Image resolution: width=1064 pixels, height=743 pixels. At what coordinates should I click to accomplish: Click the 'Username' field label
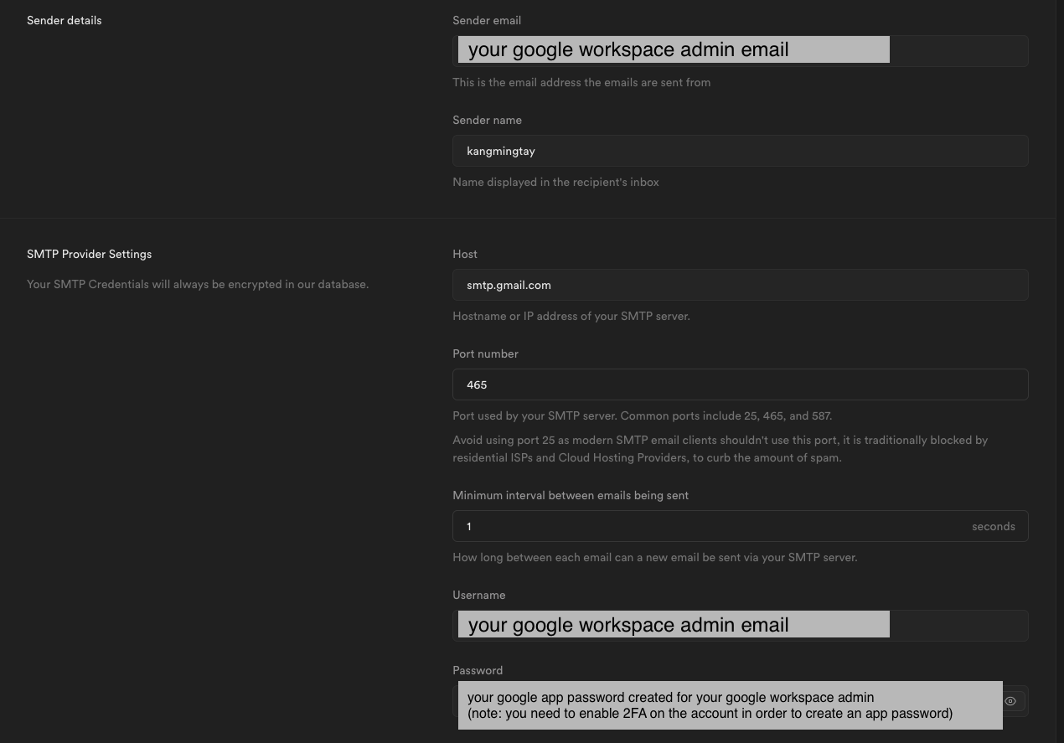479,595
